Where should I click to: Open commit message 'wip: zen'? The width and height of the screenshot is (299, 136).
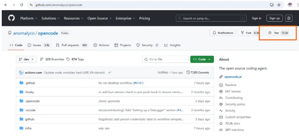coord(104,128)
